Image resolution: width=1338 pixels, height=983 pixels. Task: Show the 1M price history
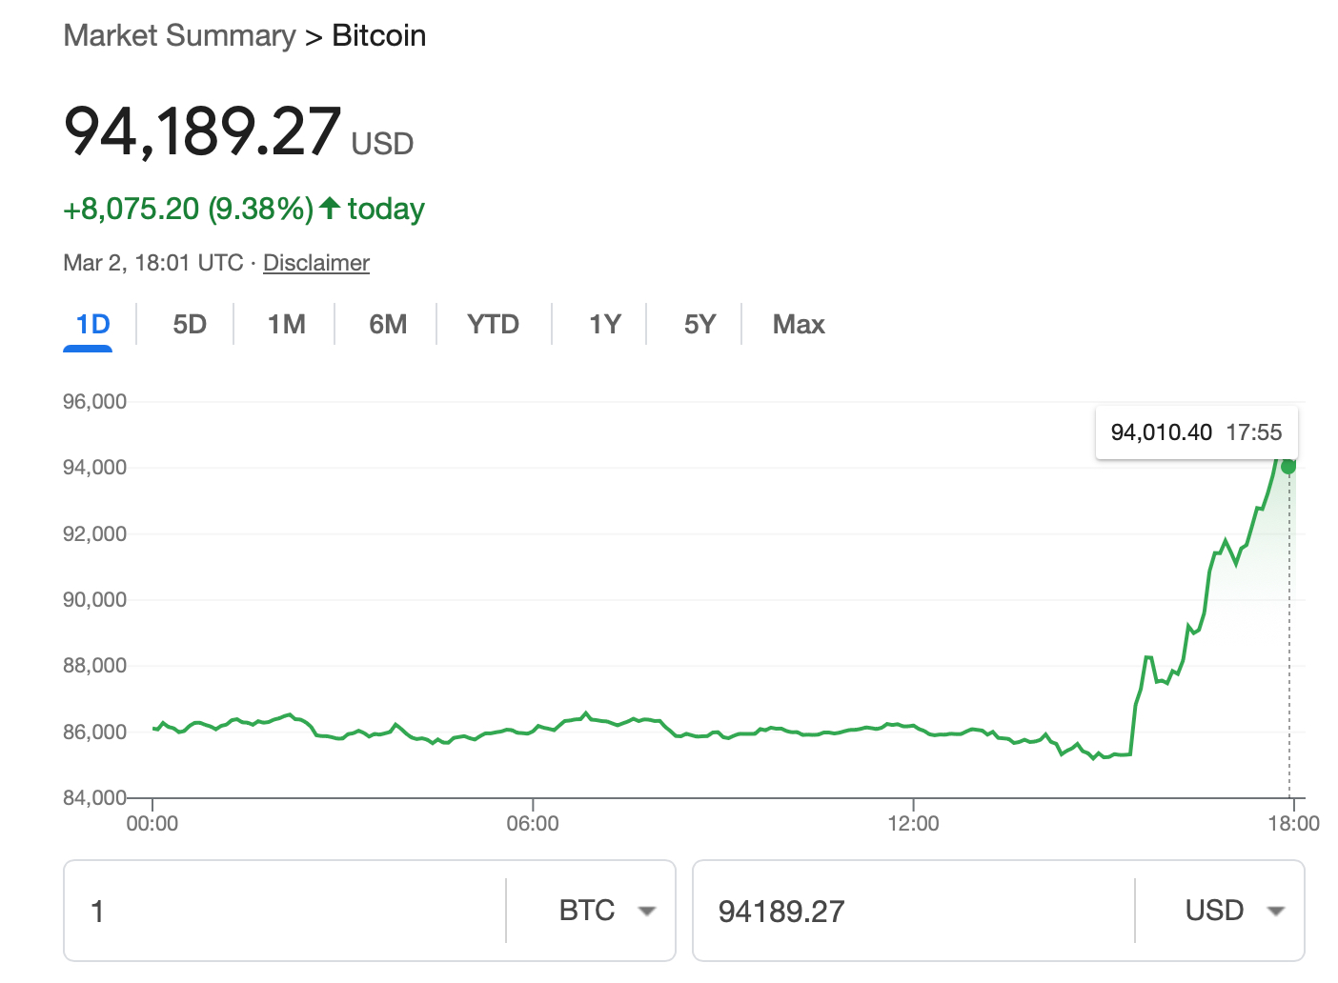coord(286,325)
